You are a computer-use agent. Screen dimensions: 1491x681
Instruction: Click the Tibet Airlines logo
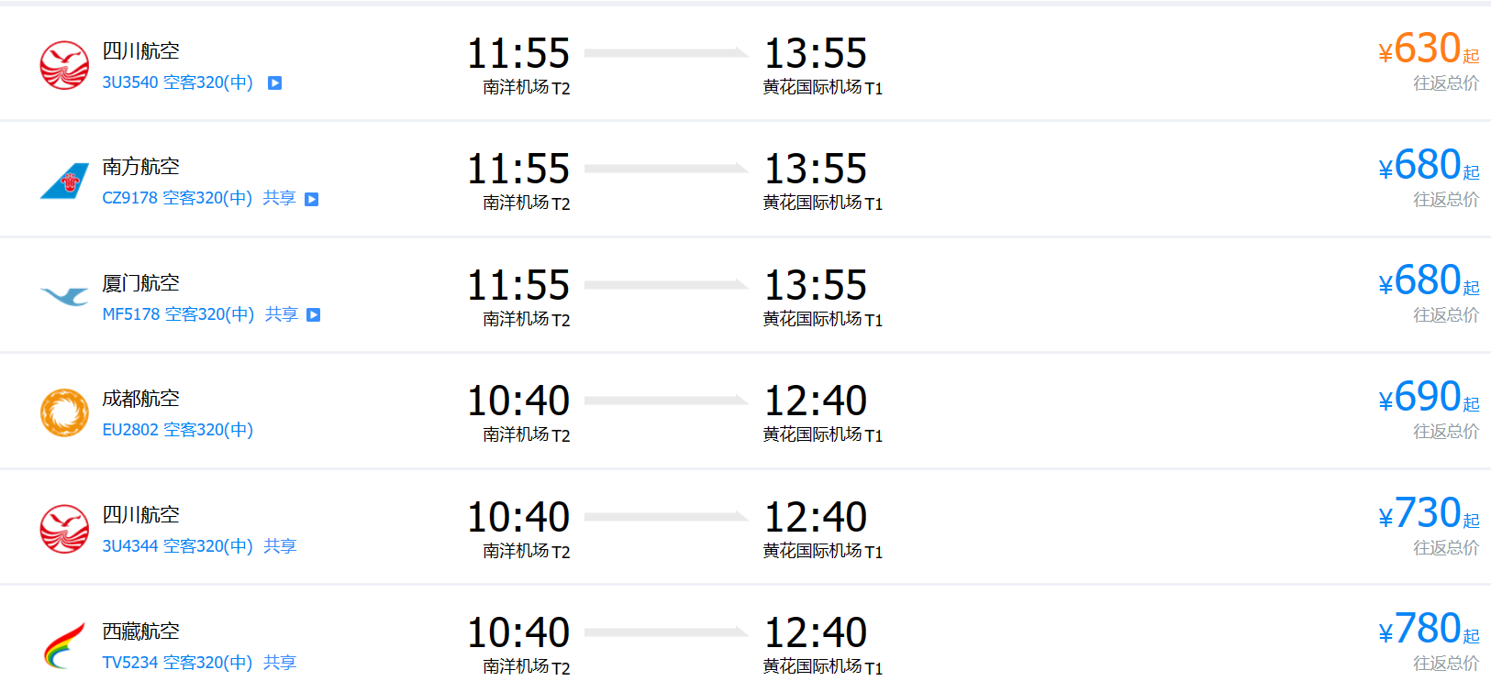tap(64, 645)
